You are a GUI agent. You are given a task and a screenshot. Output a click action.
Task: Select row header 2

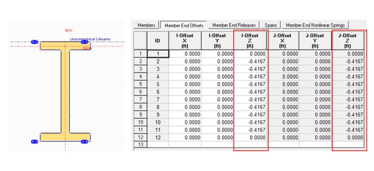(x=141, y=62)
